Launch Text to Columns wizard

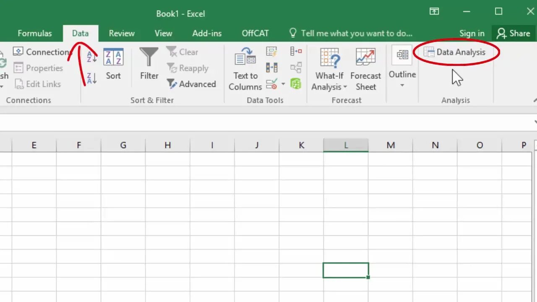point(245,69)
